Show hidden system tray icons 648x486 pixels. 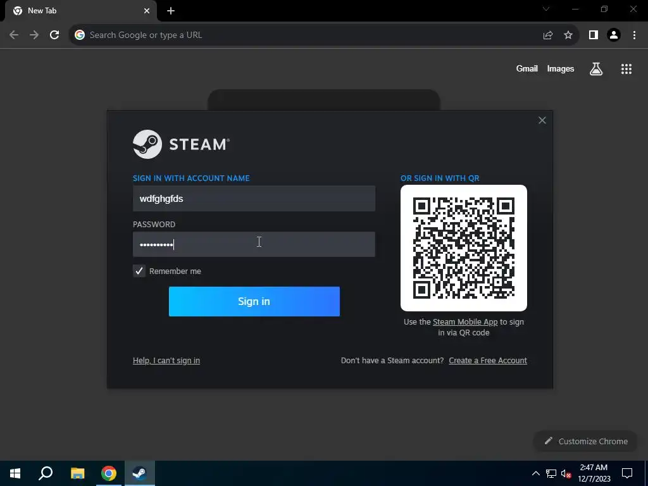point(535,473)
